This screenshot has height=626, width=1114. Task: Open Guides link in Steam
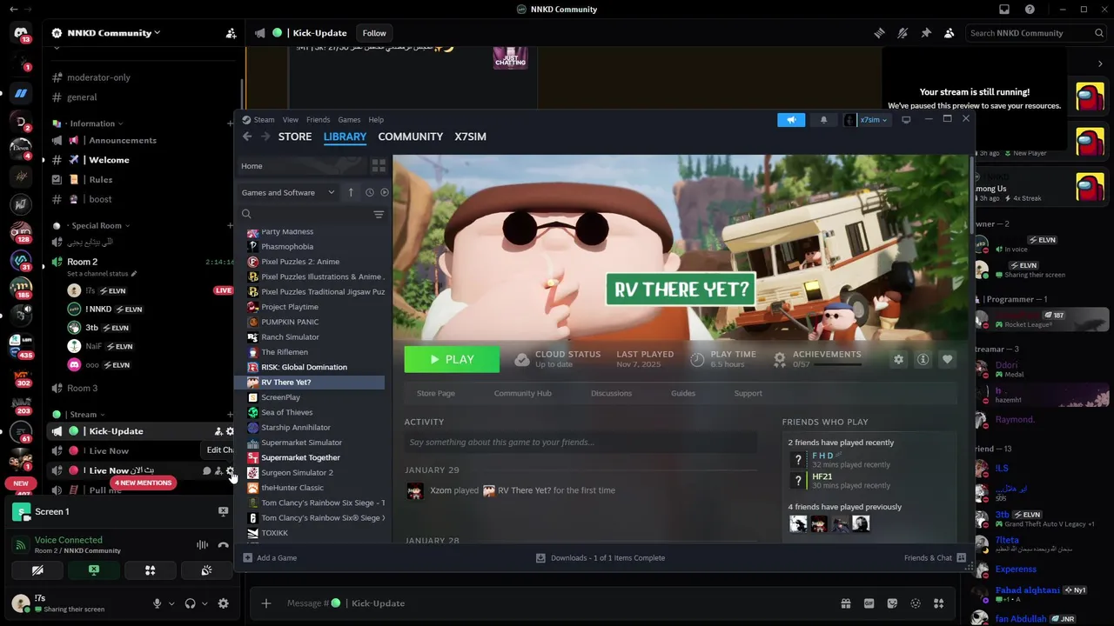point(683,393)
